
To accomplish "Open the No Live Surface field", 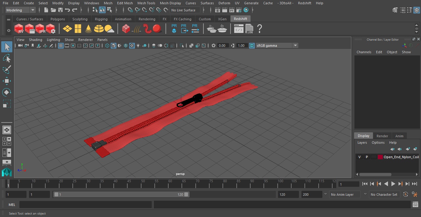I will (x=185, y=10).
